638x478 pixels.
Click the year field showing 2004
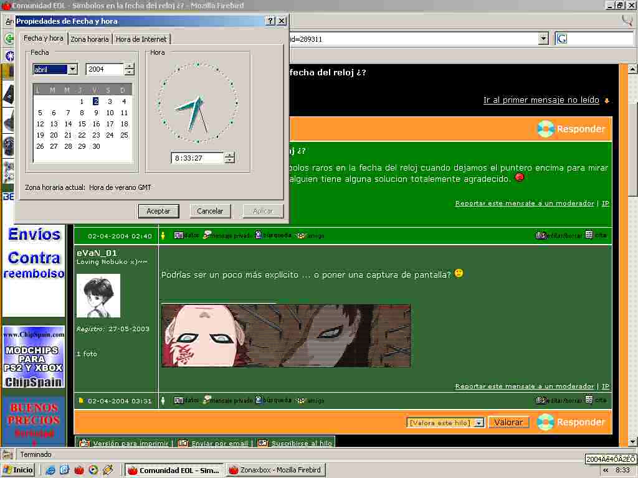pos(105,69)
